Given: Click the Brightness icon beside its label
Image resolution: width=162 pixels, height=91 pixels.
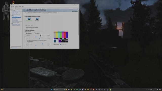Looking at the screenshot, I should tap(26, 35).
